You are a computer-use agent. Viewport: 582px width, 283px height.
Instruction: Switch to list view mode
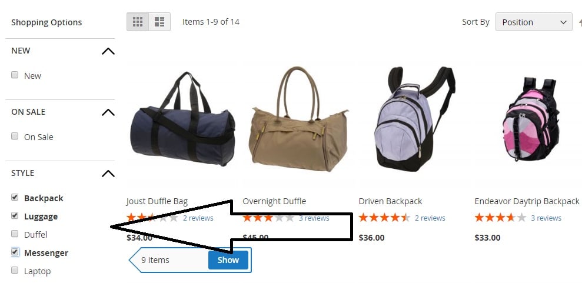coord(159,22)
